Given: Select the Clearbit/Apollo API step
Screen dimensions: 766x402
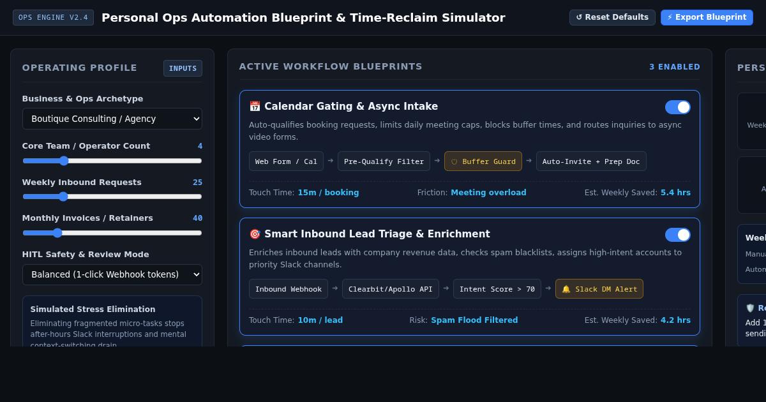Looking at the screenshot, I should point(391,289).
